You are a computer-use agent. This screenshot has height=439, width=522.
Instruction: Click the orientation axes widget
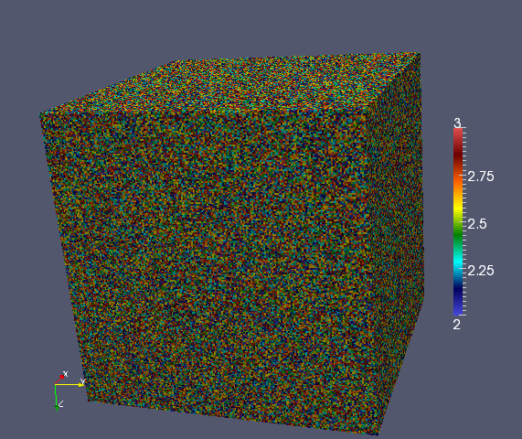tap(69, 391)
